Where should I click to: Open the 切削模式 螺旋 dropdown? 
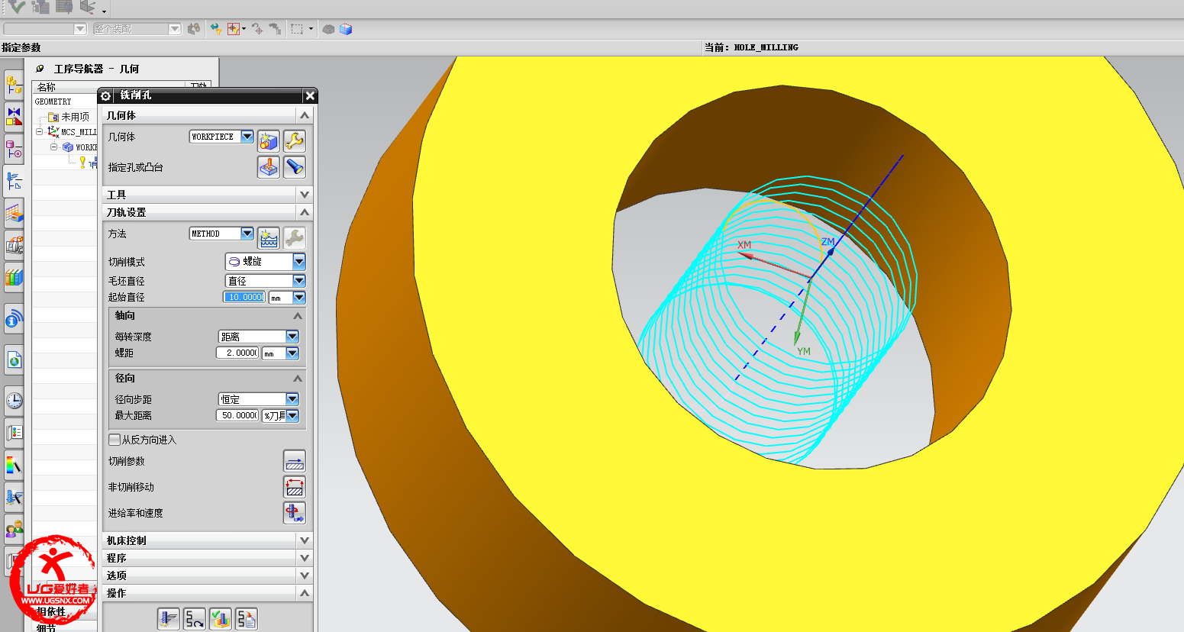299,261
